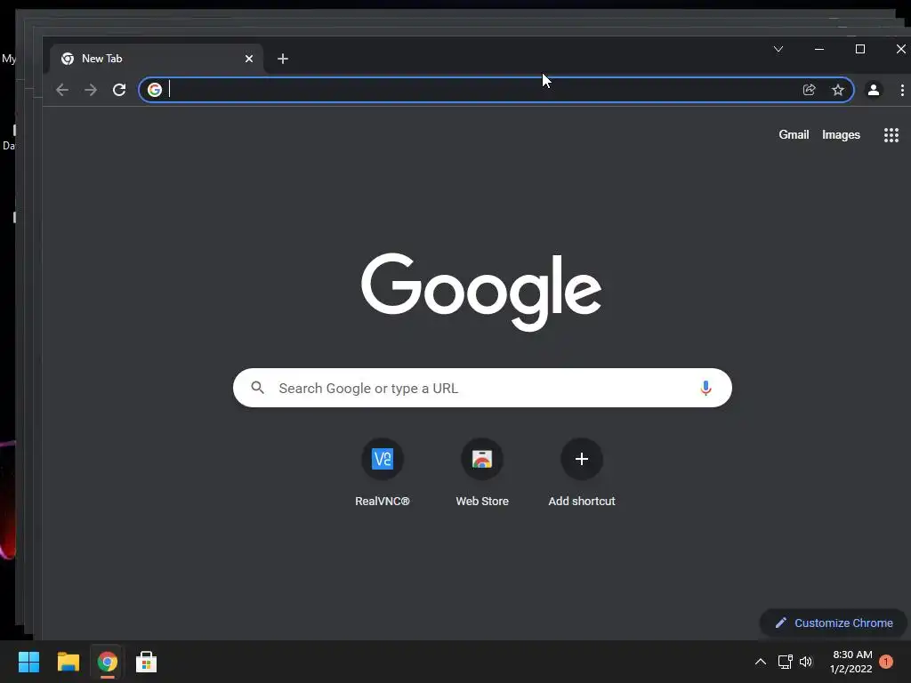Open a new tab with plus button
The height and width of the screenshot is (683, 911).
(282, 59)
